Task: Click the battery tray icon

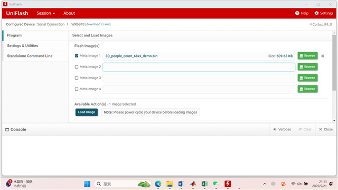Action: click(x=306, y=184)
